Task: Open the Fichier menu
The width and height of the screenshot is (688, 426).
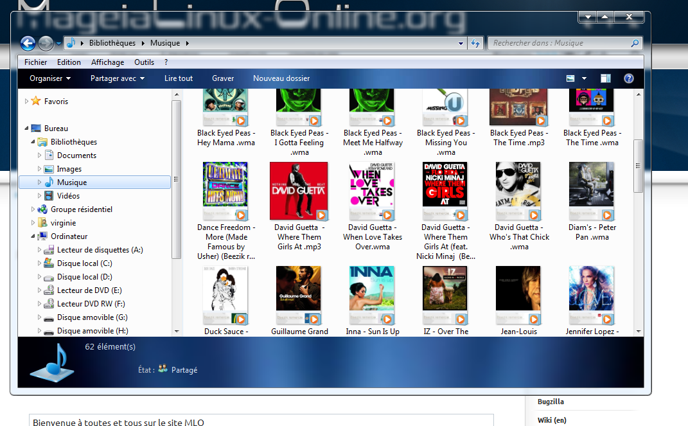Action: [35, 62]
